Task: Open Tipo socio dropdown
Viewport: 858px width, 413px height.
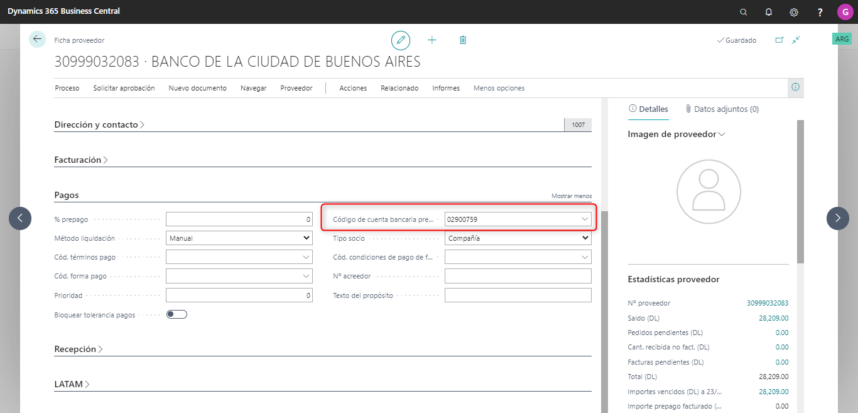Action: click(x=518, y=238)
